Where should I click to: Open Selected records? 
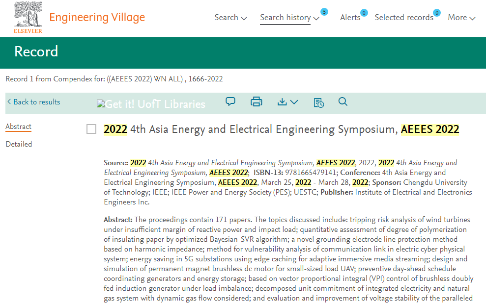[x=404, y=18]
